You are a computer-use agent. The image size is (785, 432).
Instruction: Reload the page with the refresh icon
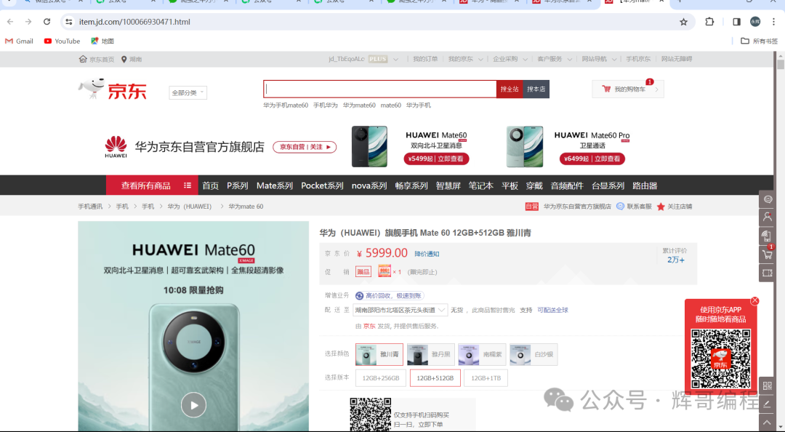[x=47, y=22]
